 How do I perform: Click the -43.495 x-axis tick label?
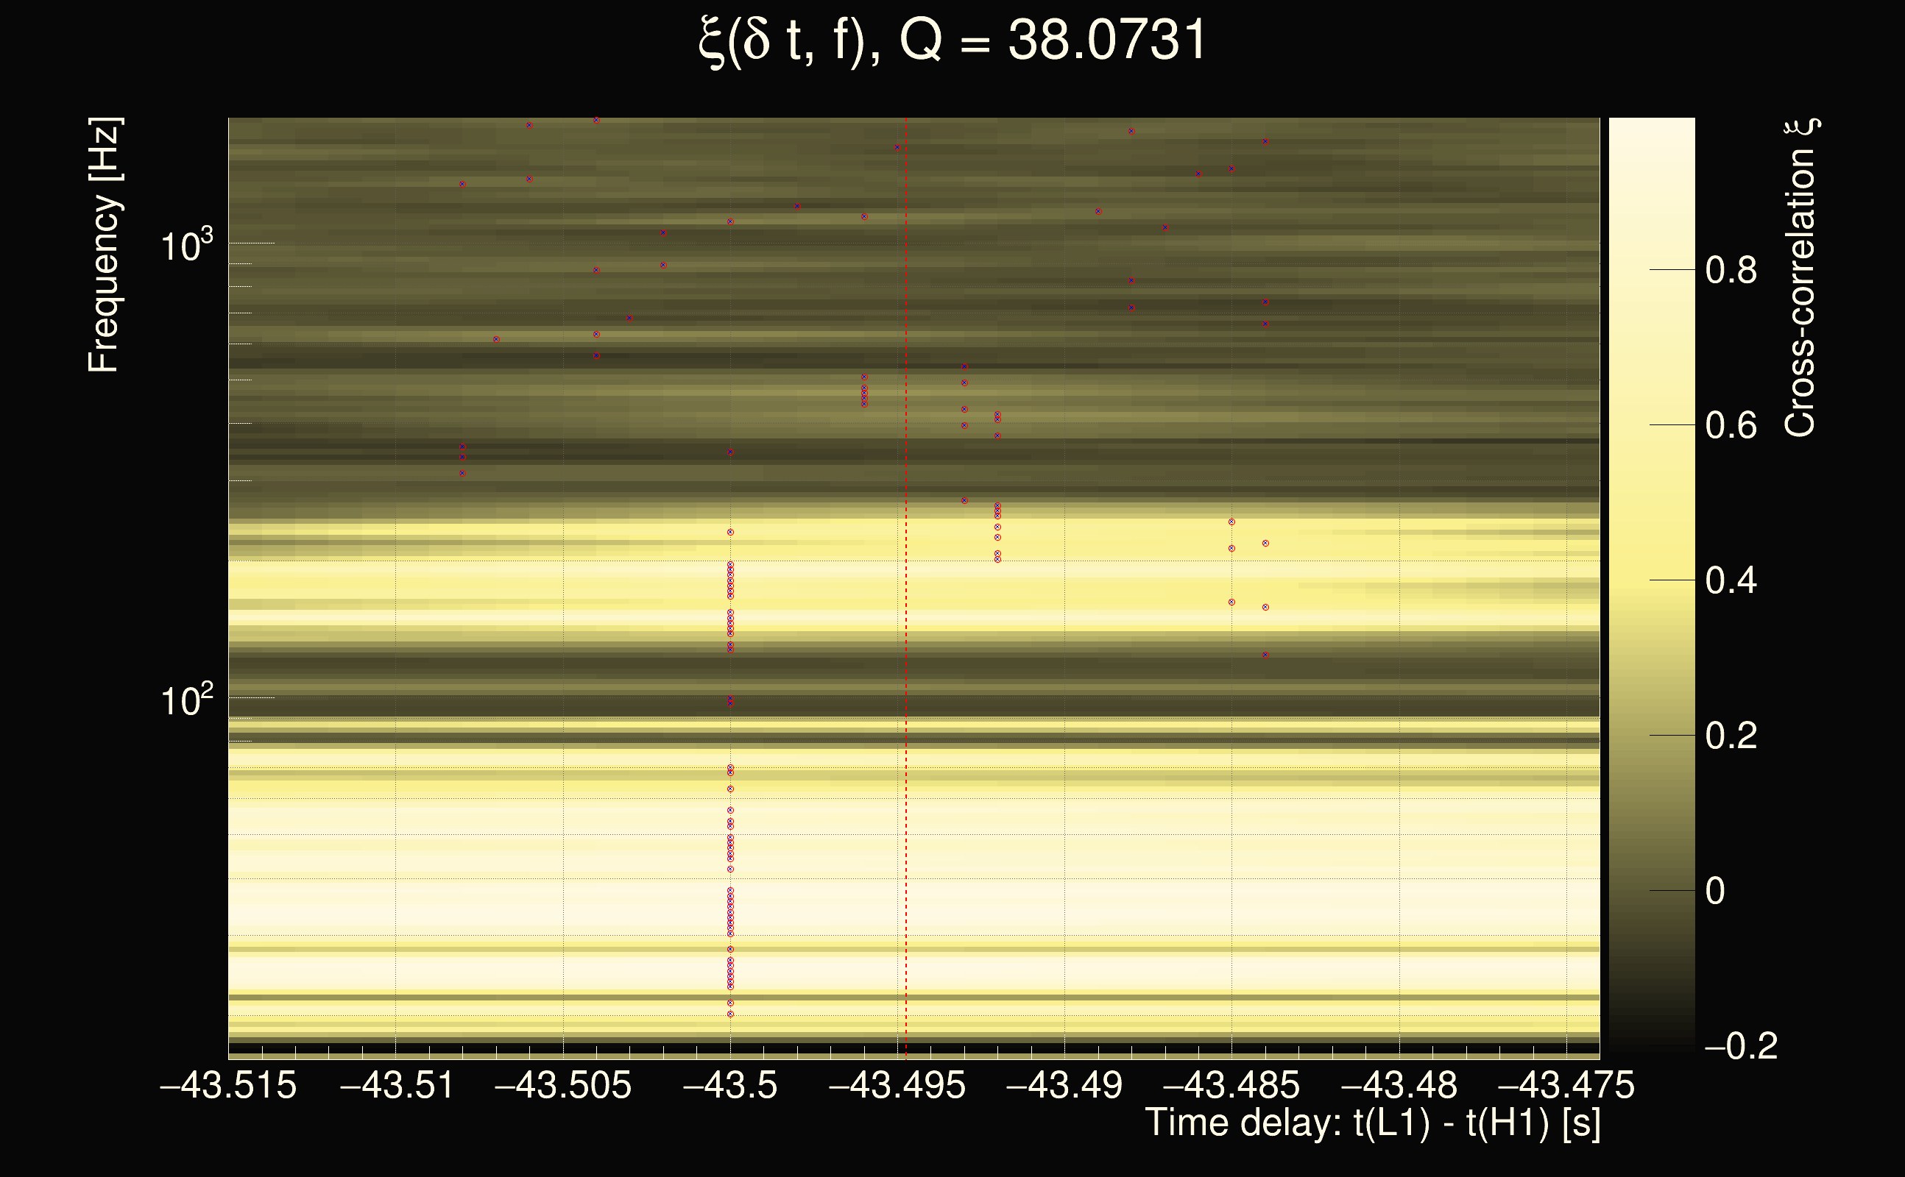(x=897, y=1085)
